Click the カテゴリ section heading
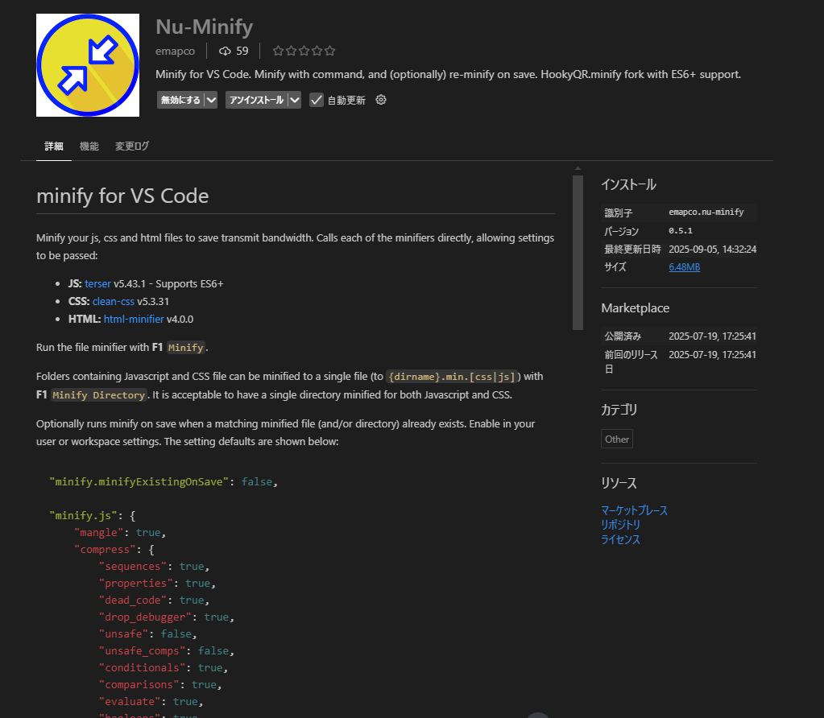The image size is (824, 718). coord(619,410)
